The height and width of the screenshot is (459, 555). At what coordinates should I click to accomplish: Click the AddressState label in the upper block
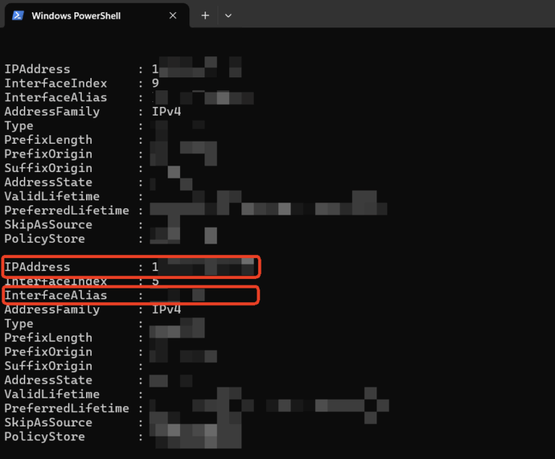[x=48, y=182]
